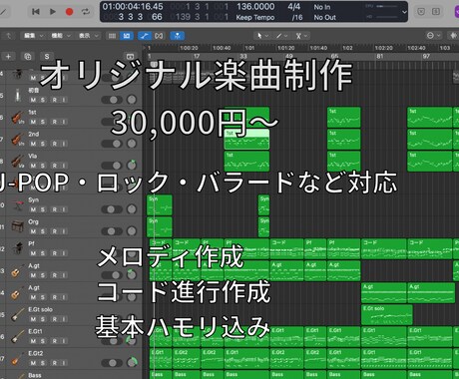
Task: Click the viola icon on Vla track
Action: [x=18, y=162]
